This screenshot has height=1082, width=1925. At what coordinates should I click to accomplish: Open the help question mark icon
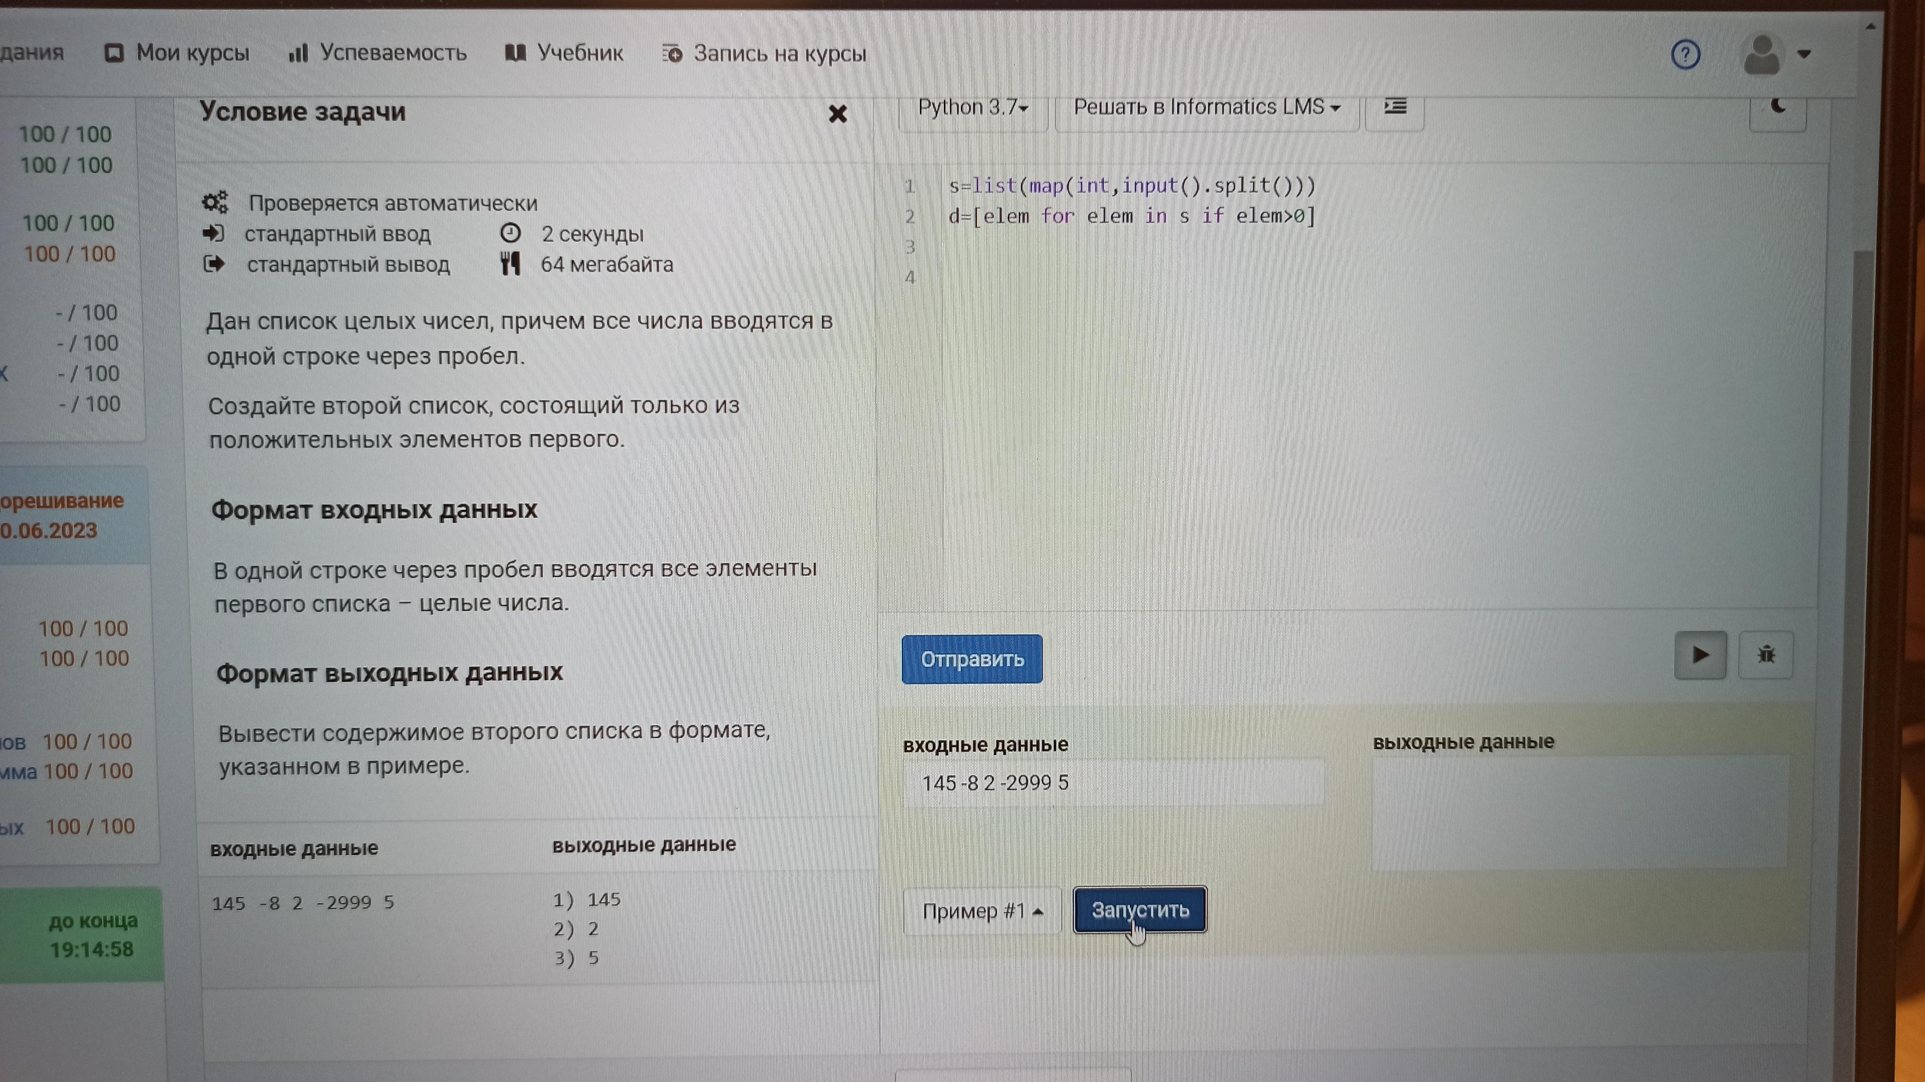(1685, 55)
